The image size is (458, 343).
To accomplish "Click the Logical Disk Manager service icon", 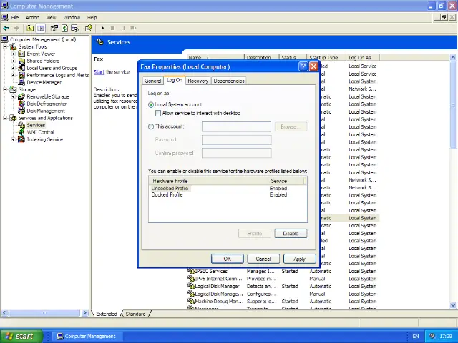I will tap(191, 286).
